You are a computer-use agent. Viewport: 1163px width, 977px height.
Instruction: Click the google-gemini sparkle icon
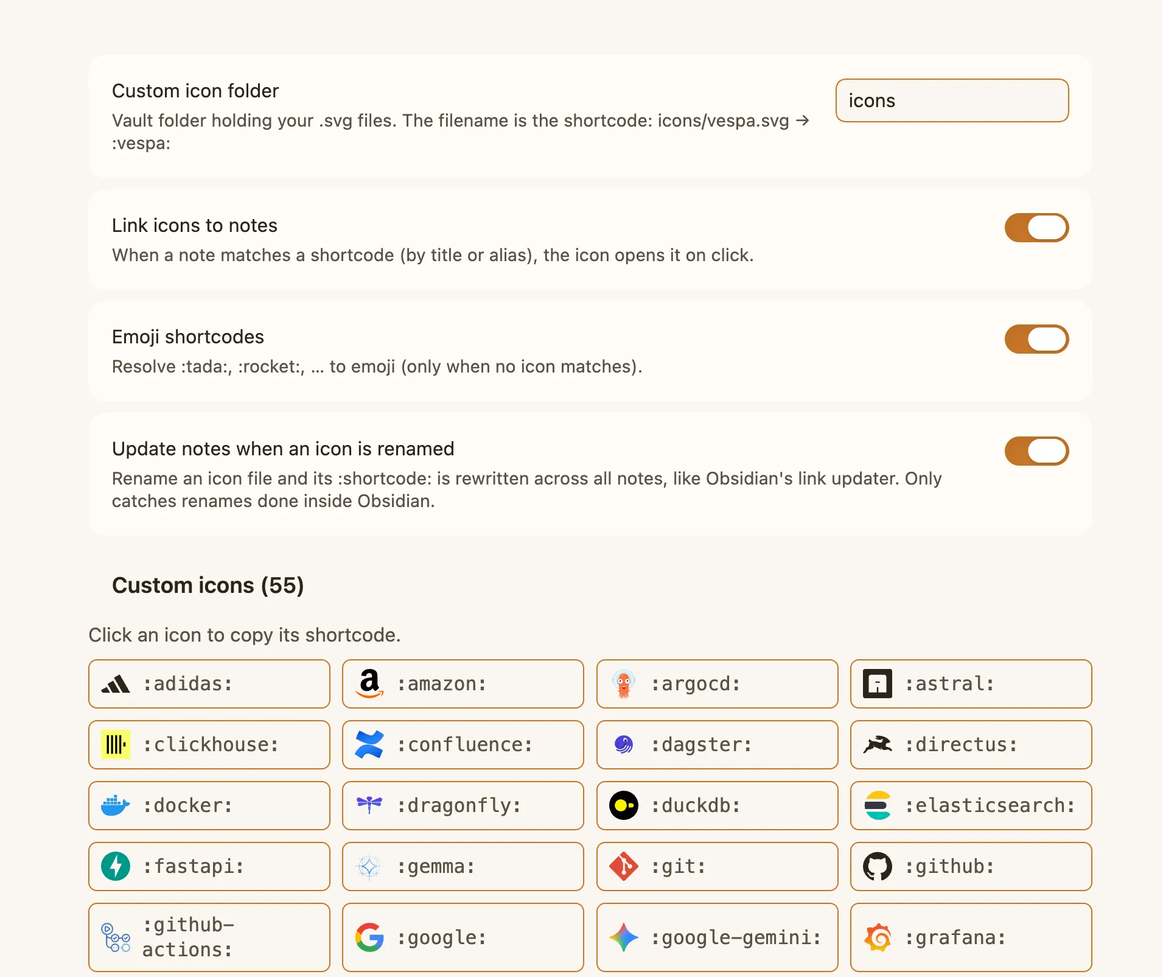[x=624, y=937]
